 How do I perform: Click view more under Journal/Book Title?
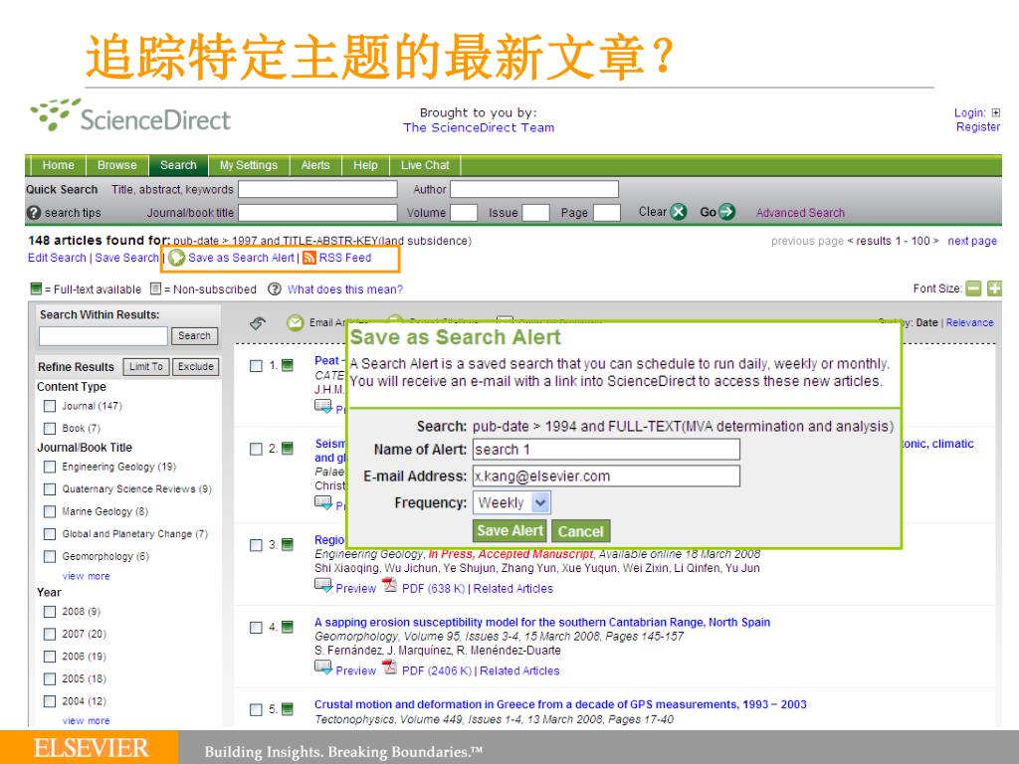coord(86,576)
